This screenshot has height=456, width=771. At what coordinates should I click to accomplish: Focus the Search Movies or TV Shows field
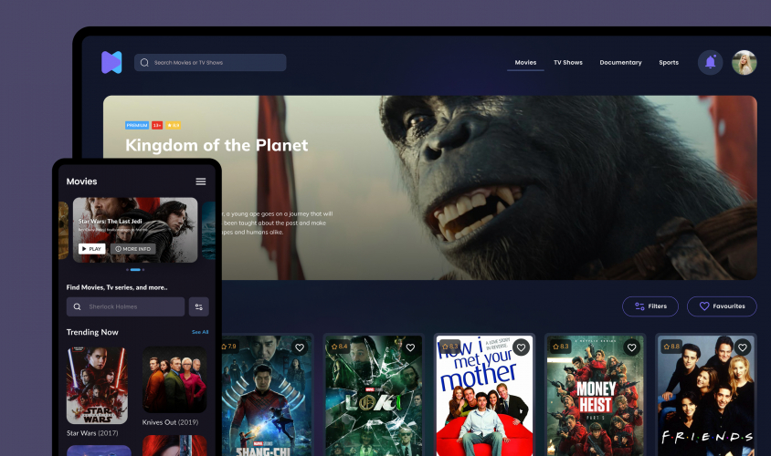(x=210, y=62)
